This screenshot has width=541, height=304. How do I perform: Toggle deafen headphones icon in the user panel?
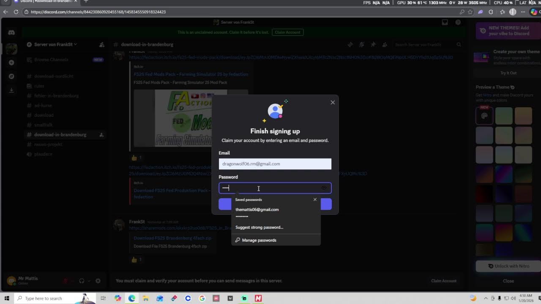click(82, 281)
